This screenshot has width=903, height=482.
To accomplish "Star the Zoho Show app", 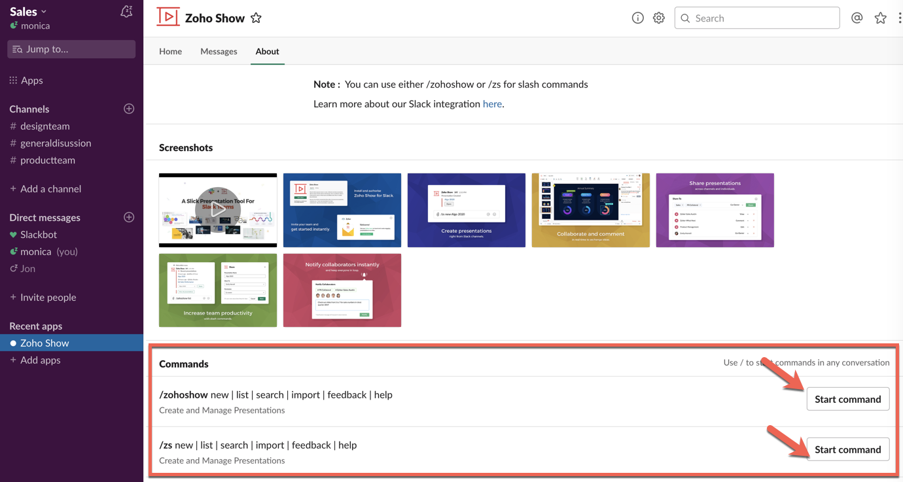I will (x=256, y=18).
